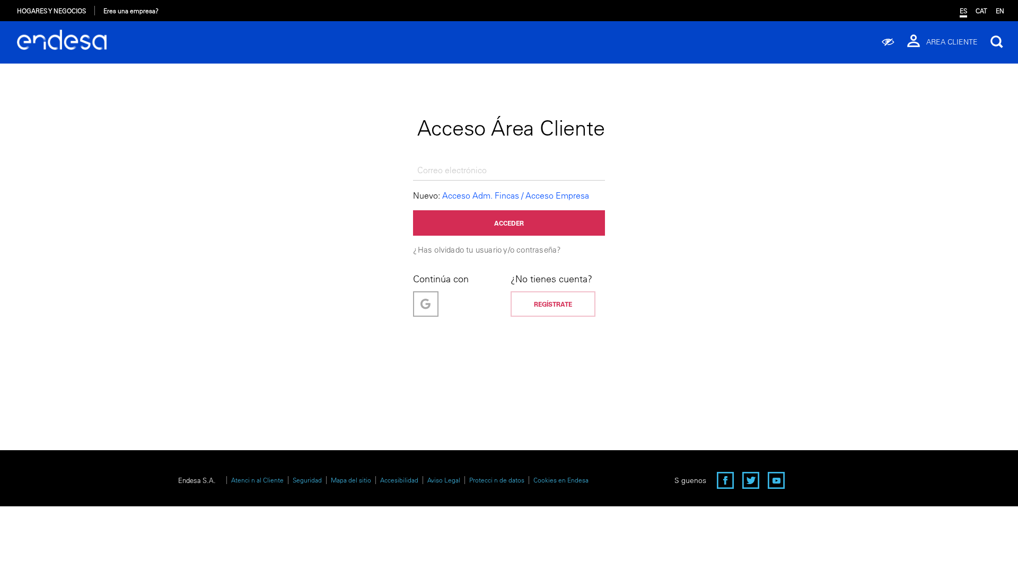Open forgotten usuario y/o contraseña link
1018x572 pixels.
pyautogui.click(x=486, y=250)
